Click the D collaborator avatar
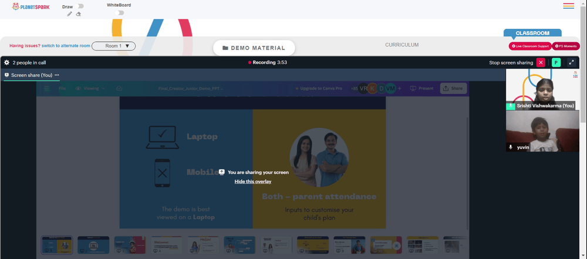587x259 pixels. coord(382,89)
